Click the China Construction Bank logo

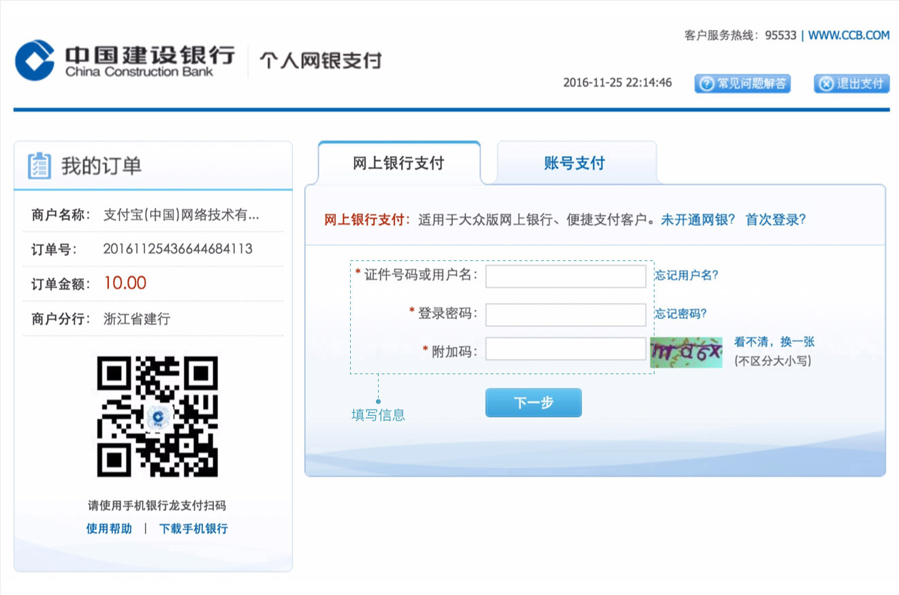pyautogui.click(x=125, y=60)
